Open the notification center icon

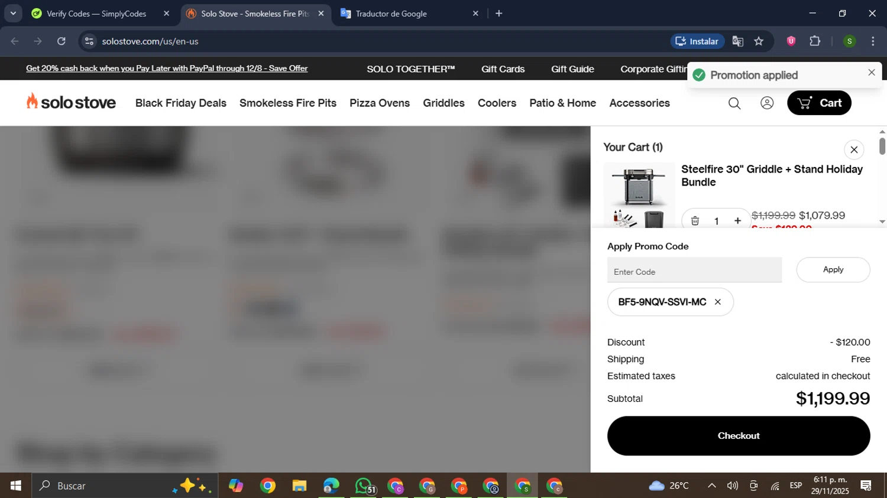[866, 486]
